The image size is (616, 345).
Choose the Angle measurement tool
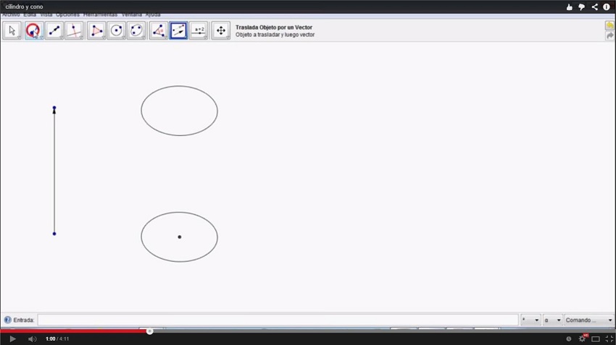pos(158,30)
